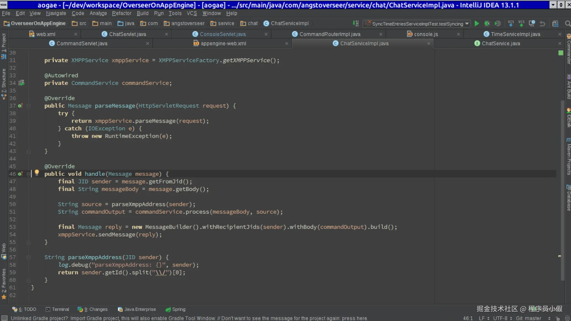Open the Refactor menu
The image size is (571, 321).
[121, 13]
